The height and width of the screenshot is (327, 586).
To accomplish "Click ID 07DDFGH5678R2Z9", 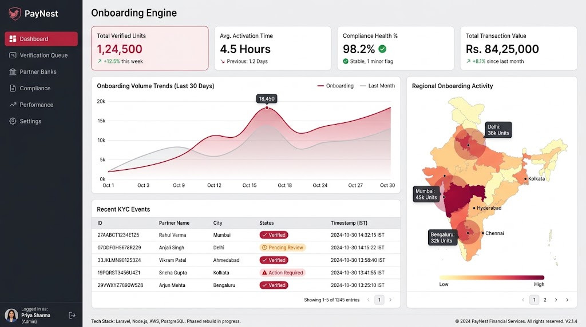I will pyautogui.click(x=119, y=248).
